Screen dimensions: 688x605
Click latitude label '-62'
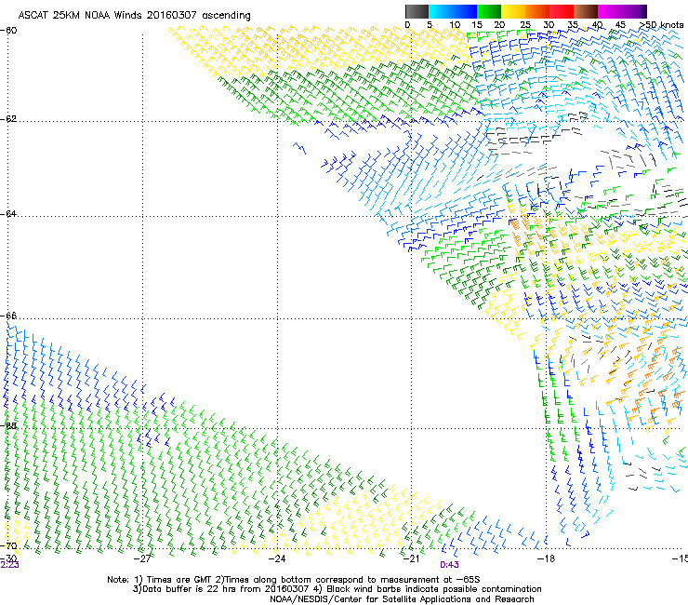tap(8, 119)
